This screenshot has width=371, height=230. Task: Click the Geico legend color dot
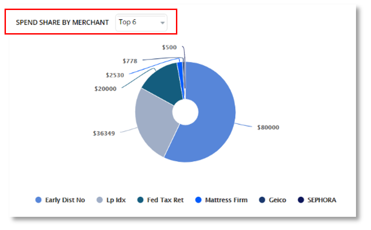262,200
